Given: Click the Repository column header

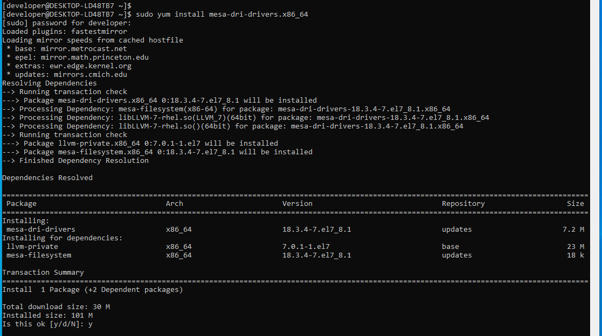Looking at the screenshot, I should click(463, 203).
